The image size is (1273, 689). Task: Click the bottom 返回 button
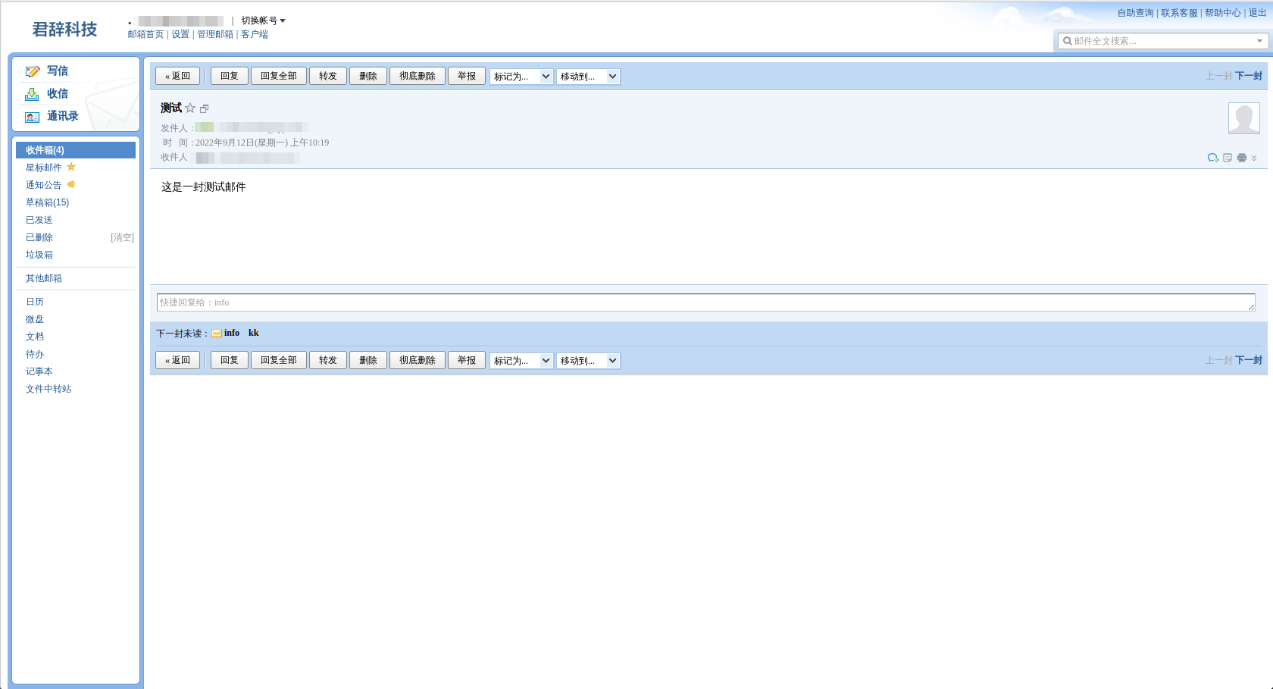point(178,360)
